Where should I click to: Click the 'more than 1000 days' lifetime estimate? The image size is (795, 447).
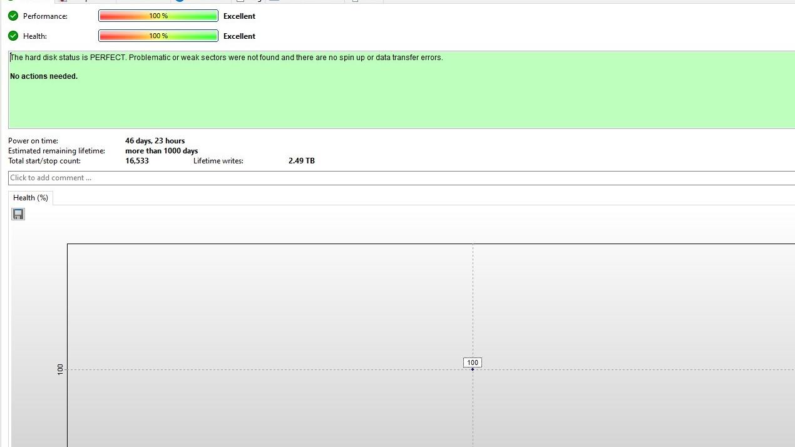pos(162,151)
